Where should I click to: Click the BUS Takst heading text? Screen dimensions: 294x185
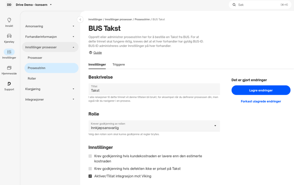(x=104, y=29)
